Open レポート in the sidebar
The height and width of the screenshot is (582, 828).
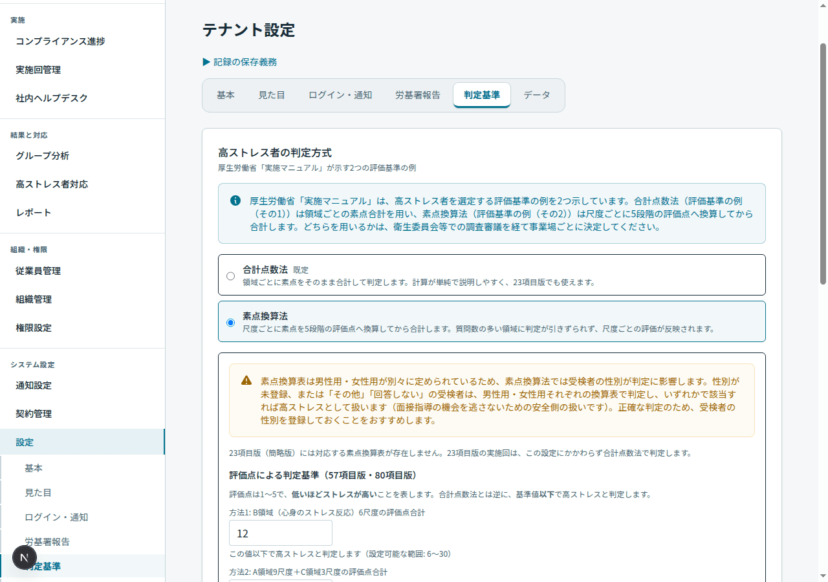point(82,213)
